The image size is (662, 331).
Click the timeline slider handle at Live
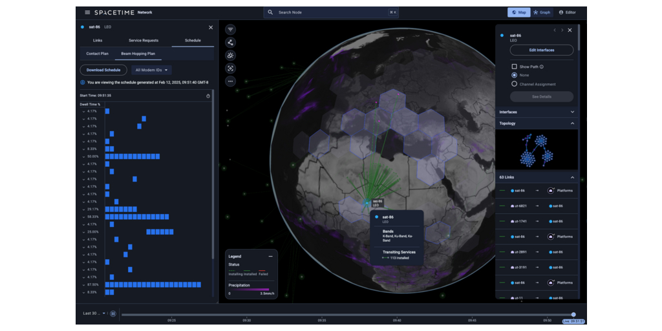pos(573,314)
